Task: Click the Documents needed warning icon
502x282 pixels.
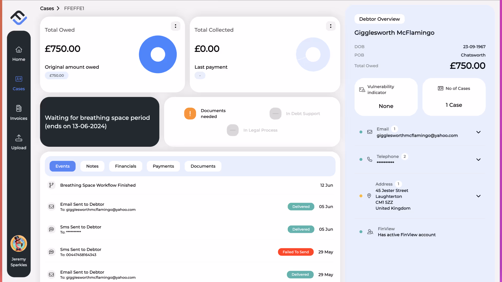Action: (x=190, y=114)
